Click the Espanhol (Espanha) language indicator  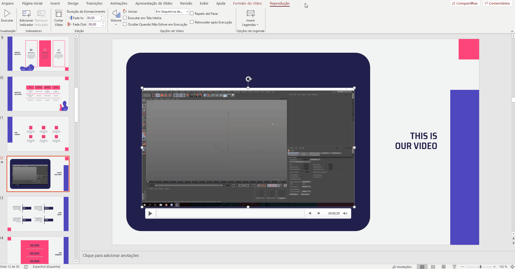click(46, 267)
